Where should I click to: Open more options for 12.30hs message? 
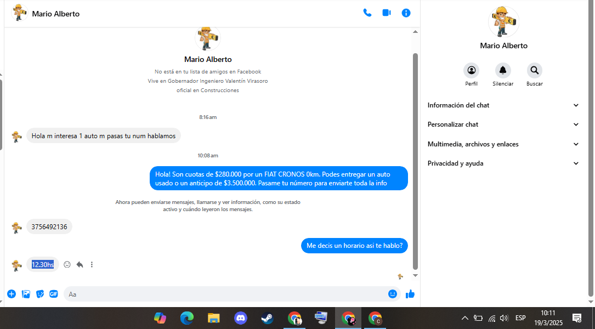(x=92, y=264)
